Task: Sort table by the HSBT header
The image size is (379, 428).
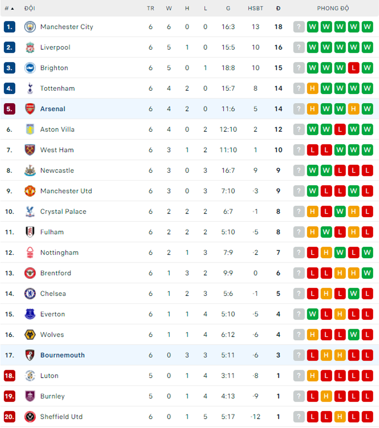Action: pyautogui.click(x=256, y=8)
